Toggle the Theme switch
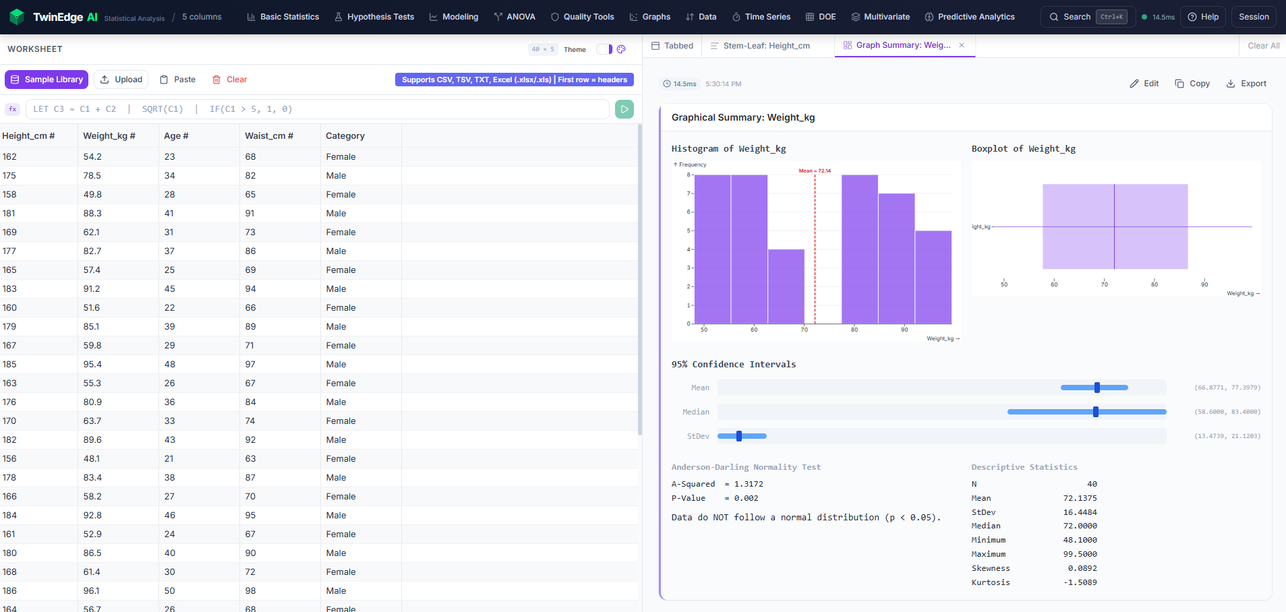Screen dimensions: 1286x612 point(604,49)
